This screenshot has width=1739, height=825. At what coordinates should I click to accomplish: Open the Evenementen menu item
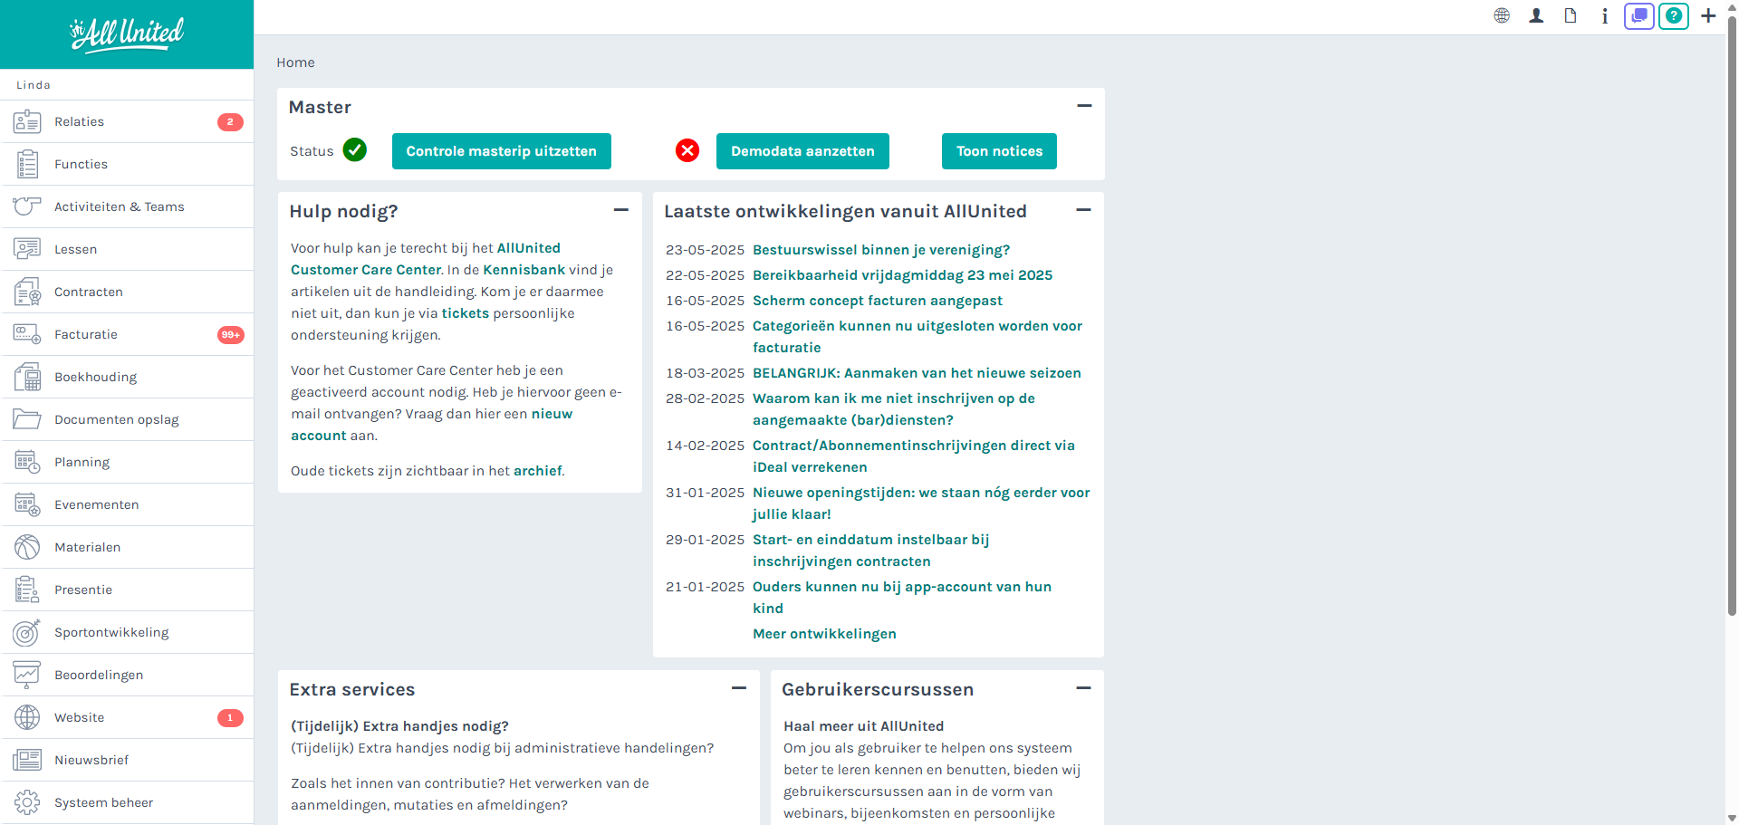pyautogui.click(x=127, y=504)
